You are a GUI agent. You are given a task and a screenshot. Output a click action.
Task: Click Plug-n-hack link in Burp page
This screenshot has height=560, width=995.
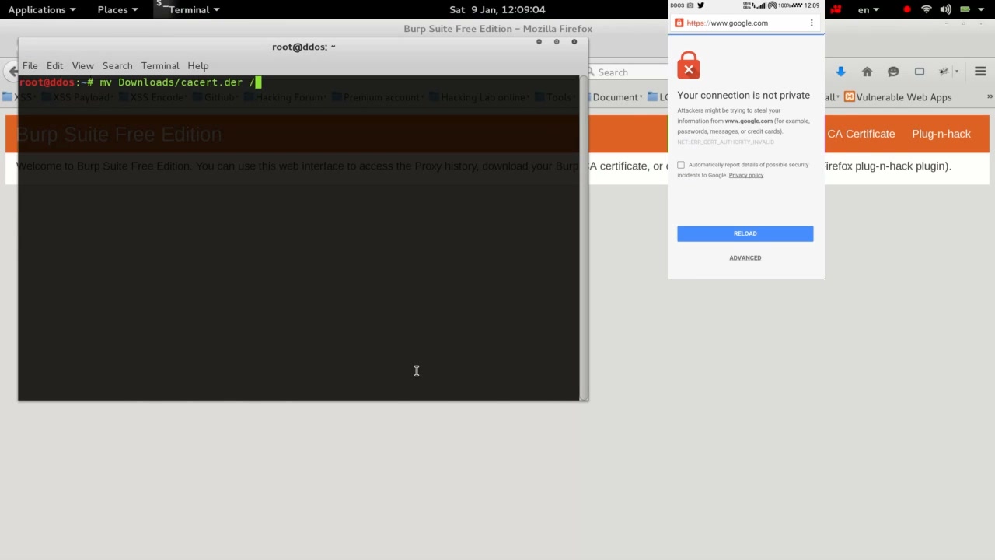[941, 134]
